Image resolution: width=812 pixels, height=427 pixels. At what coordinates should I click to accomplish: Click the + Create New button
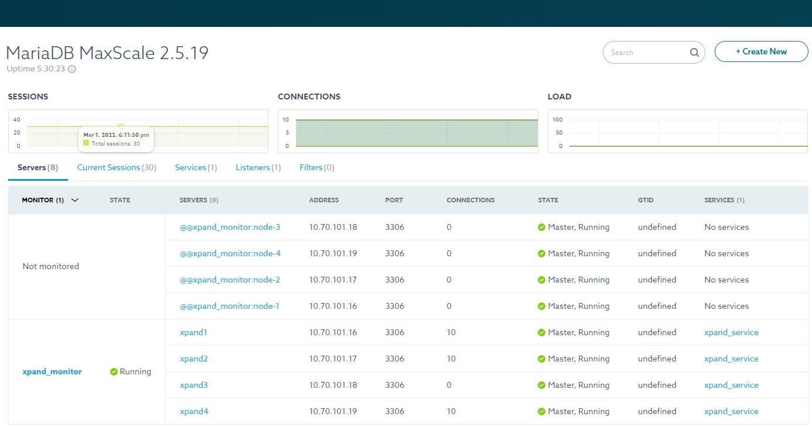tap(762, 51)
